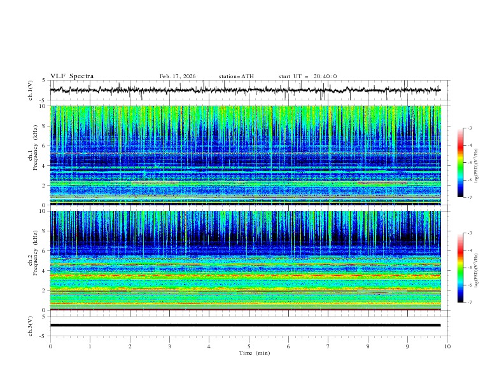The image size is (504, 389).
Task: Click the ch.2 colorbar log(PSD) label
Action: click(x=477, y=270)
